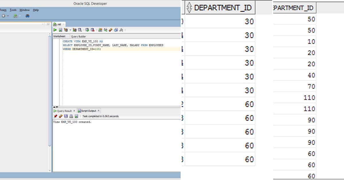The image size is (344, 180).
Task: Open the Tools menu
Action: [13, 10]
